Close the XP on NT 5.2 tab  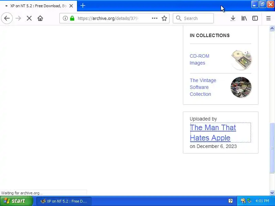click(71, 6)
